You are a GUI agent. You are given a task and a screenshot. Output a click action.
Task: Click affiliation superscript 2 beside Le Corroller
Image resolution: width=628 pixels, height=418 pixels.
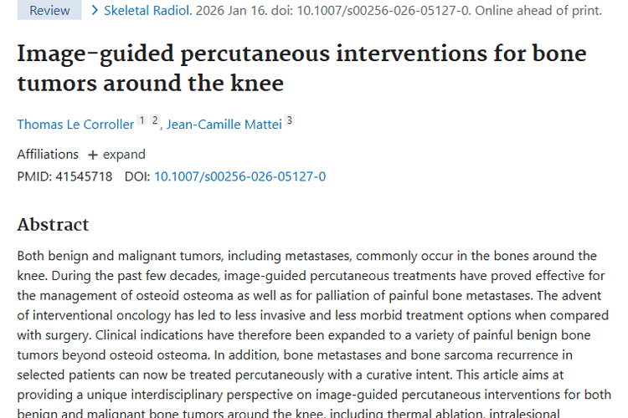pos(155,120)
